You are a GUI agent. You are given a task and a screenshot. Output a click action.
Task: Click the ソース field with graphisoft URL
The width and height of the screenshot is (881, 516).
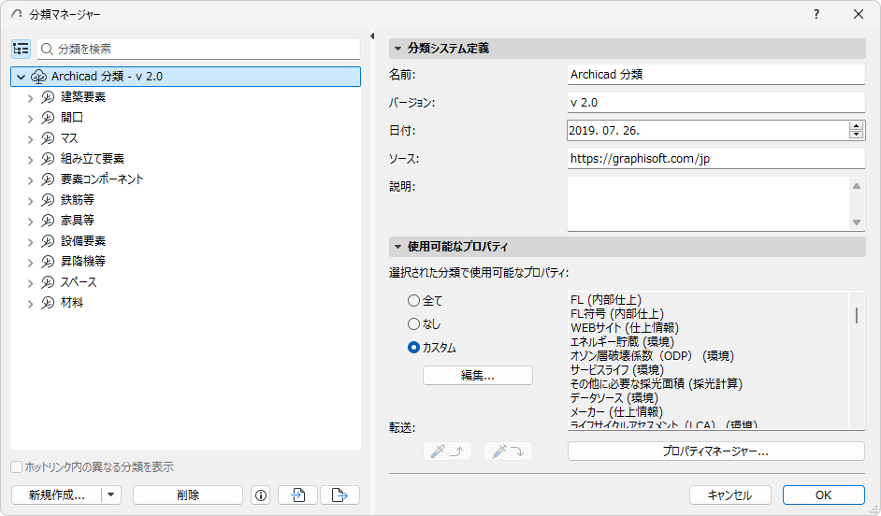715,158
